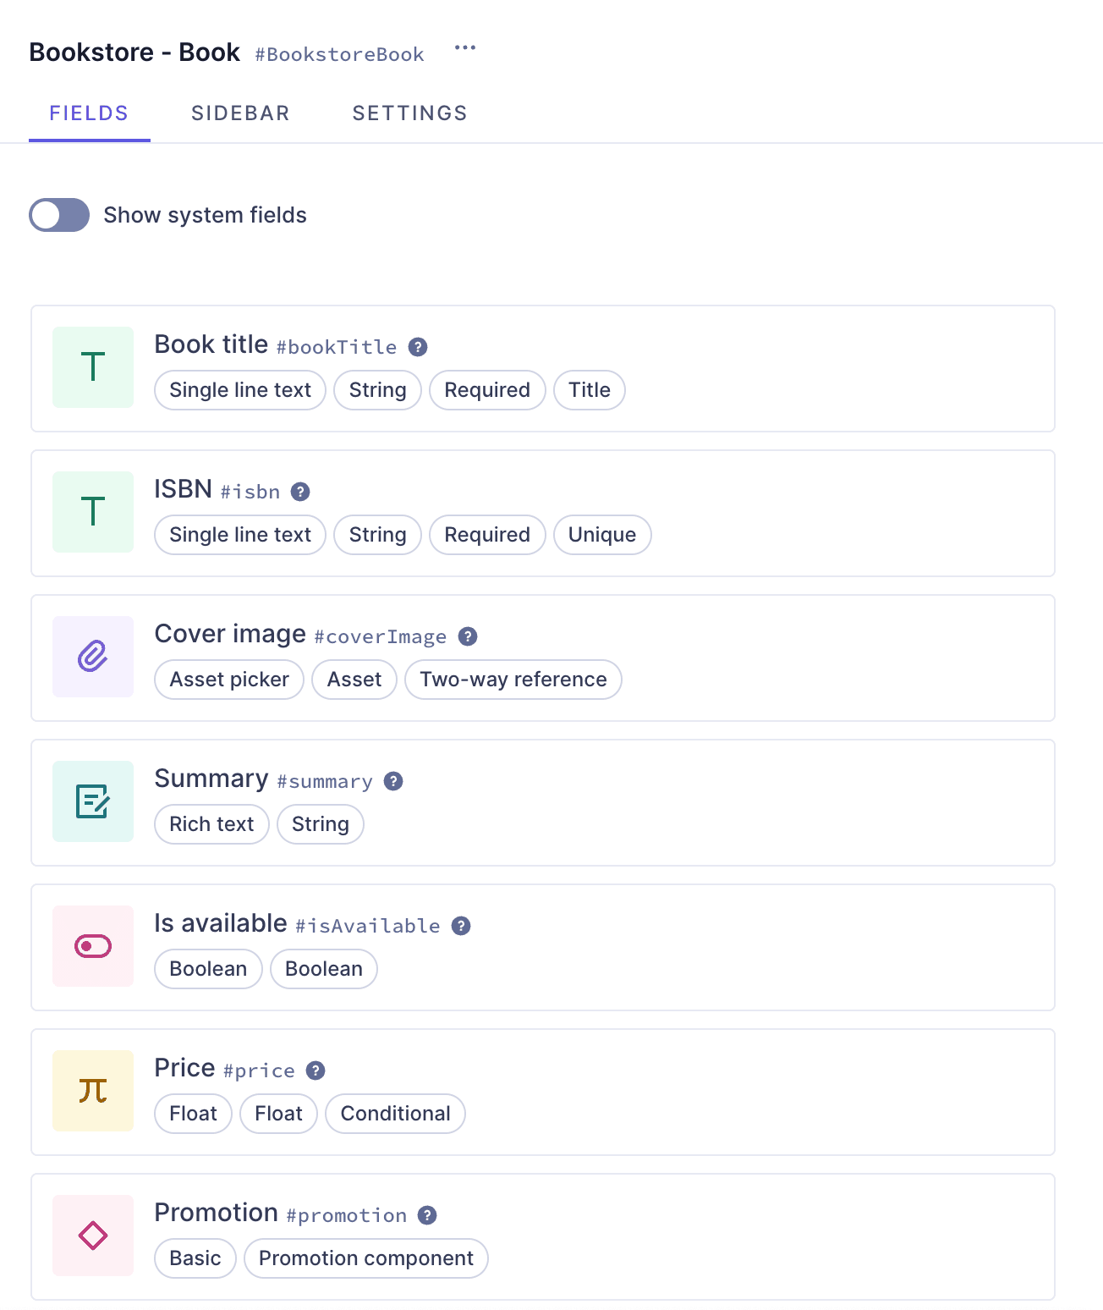The height and width of the screenshot is (1310, 1103).
Task: Click help icon beside #price
Action: pos(316,1071)
